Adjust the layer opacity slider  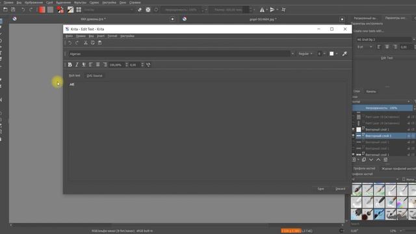382,108
